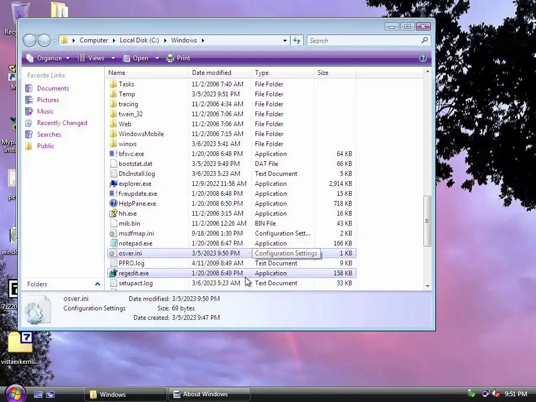The image size is (536, 402).
Task: Select the twain_32 folder icon
Action: click(x=113, y=114)
